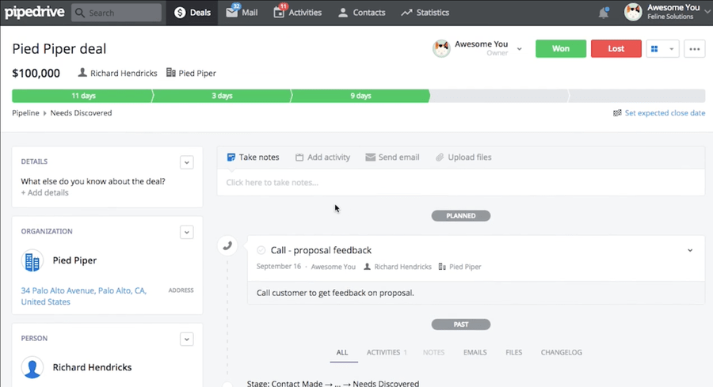Switch to ACTIVITIES history tab
This screenshot has width=713, height=387.
point(387,352)
